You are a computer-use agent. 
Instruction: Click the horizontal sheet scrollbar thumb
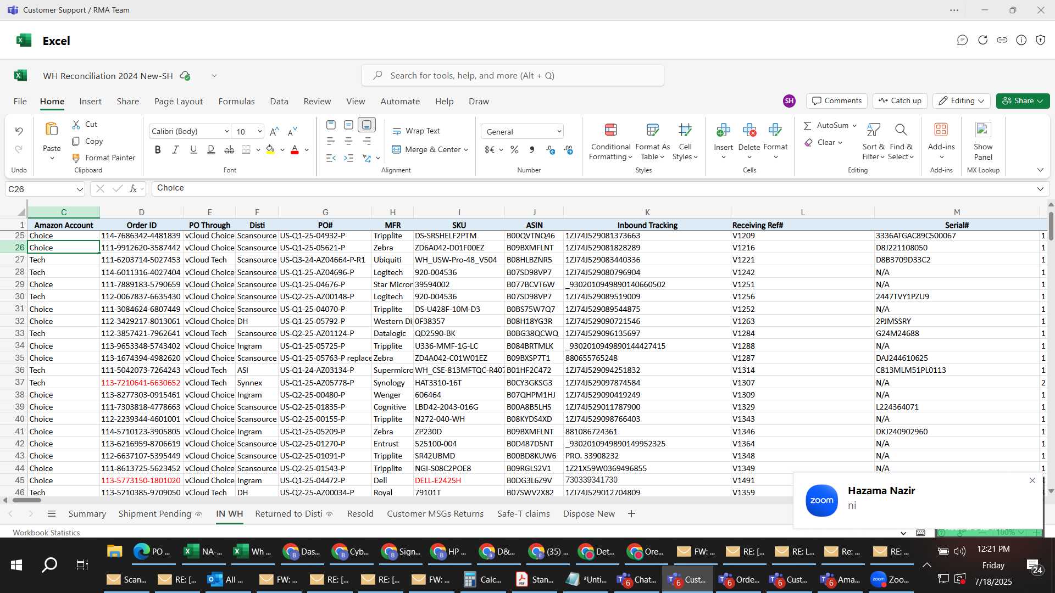click(x=27, y=500)
